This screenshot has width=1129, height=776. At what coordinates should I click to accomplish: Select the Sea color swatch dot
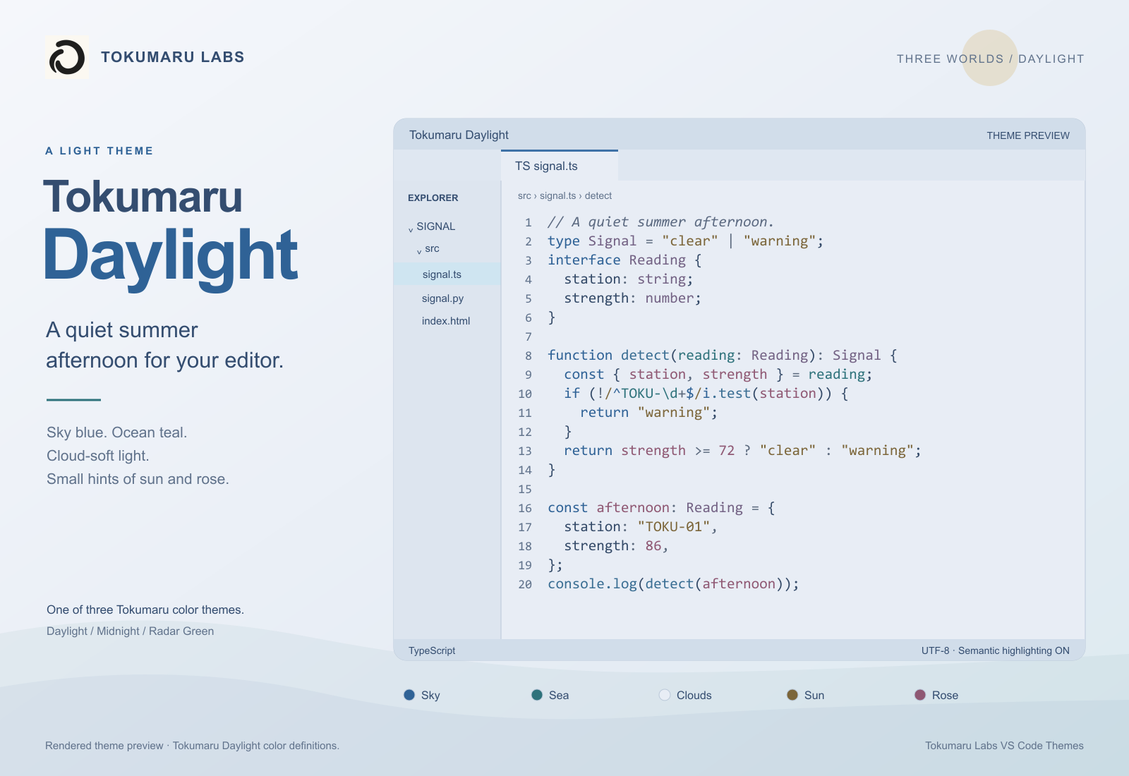pyautogui.click(x=537, y=695)
